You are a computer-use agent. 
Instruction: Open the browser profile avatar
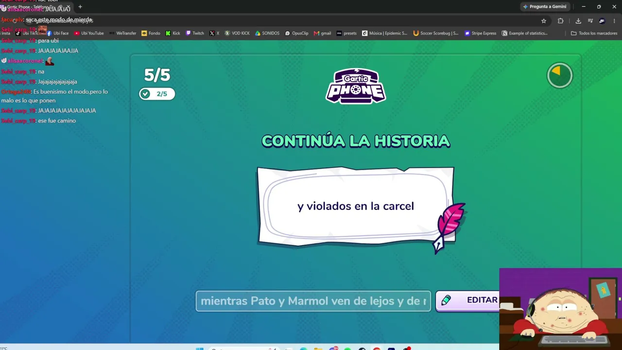point(602,21)
